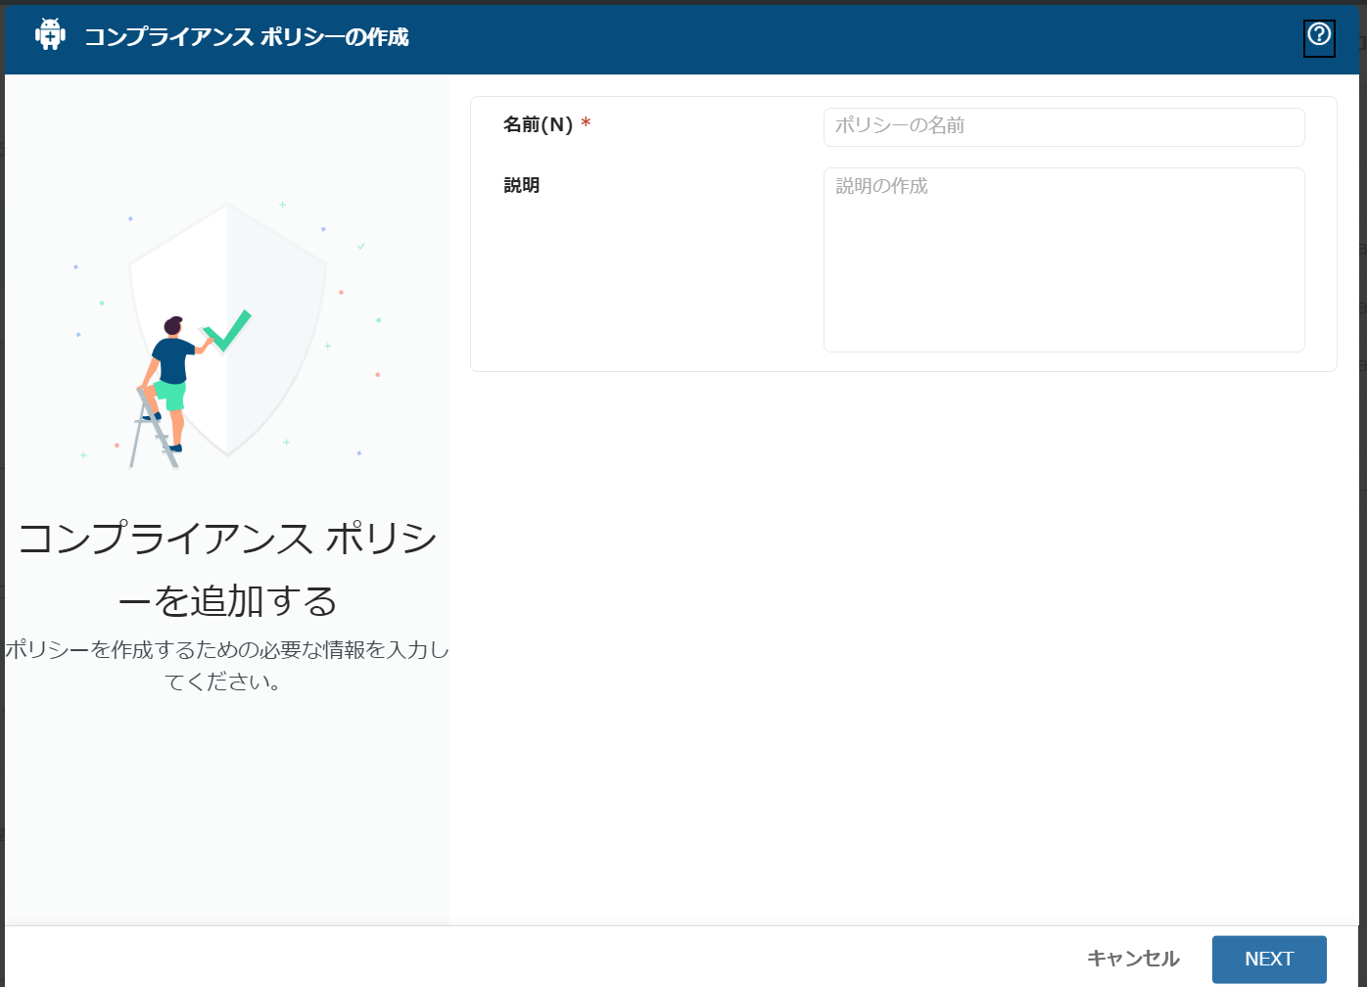Click the NEXT button
This screenshot has height=987, width=1367.
[x=1269, y=959]
